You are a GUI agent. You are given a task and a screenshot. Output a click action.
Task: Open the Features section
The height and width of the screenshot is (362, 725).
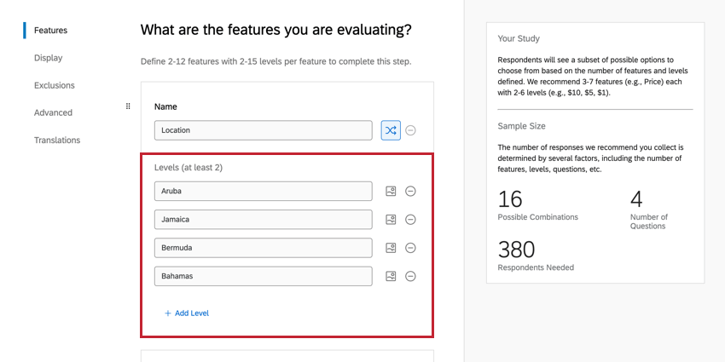click(50, 31)
